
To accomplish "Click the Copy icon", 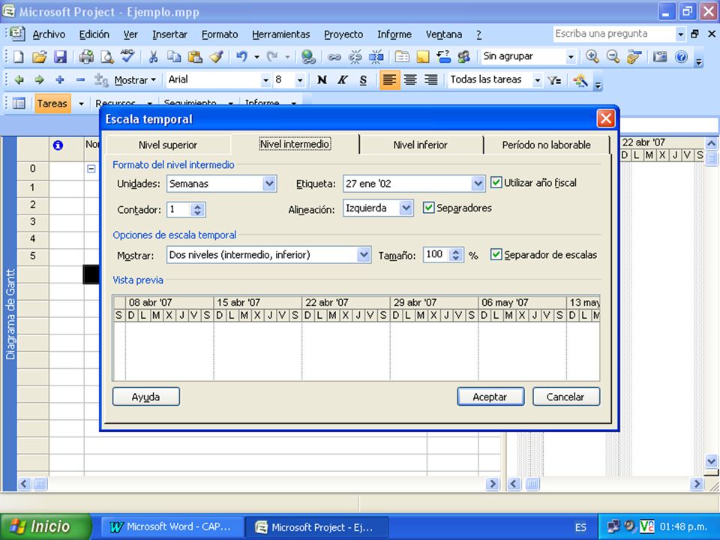I will [x=174, y=57].
